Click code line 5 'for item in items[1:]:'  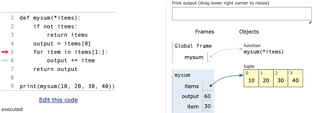[x=71, y=52]
